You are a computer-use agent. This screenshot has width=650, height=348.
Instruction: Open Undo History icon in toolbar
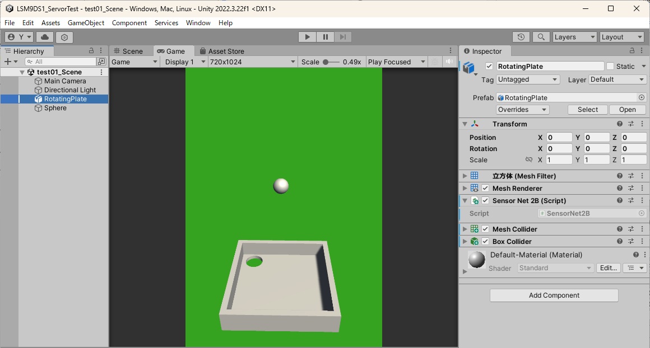tap(521, 37)
